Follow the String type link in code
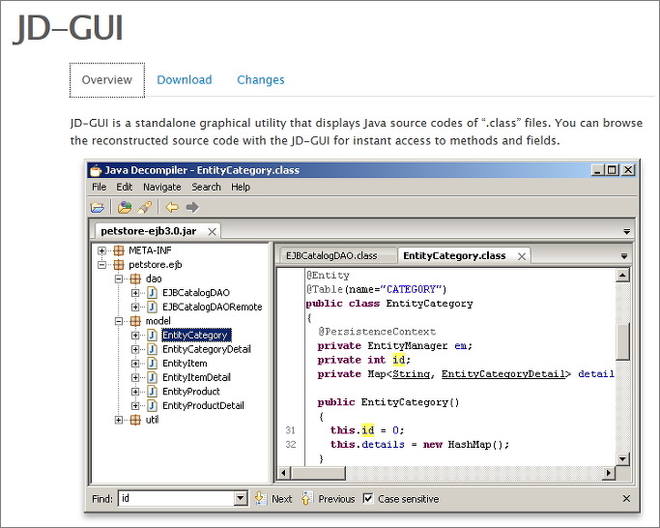The width and height of the screenshot is (660, 528). click(412, 374)
